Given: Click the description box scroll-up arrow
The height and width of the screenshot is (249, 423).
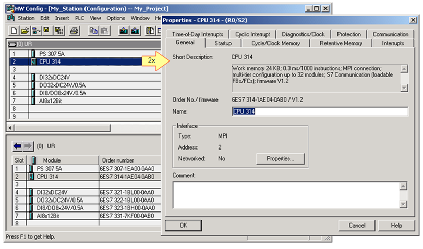Looking at the screenshot, I should (x=404, y=69).
